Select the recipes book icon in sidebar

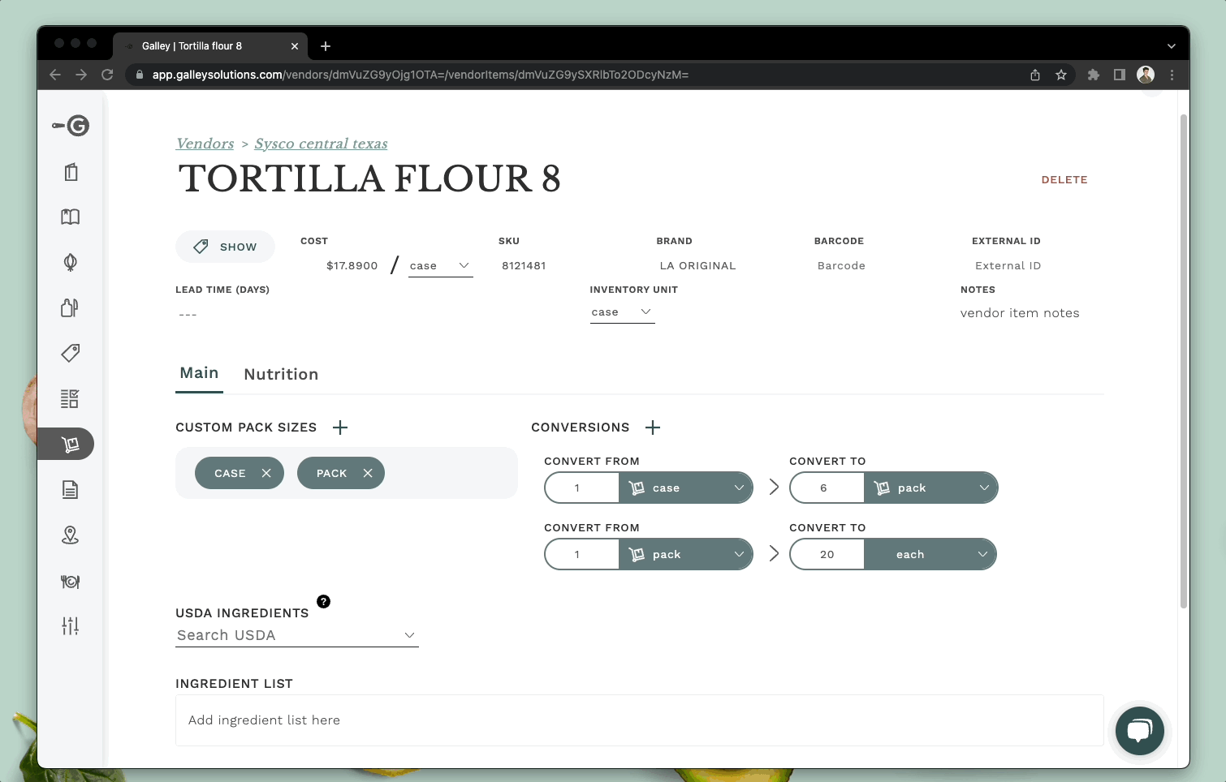point(70,217)
